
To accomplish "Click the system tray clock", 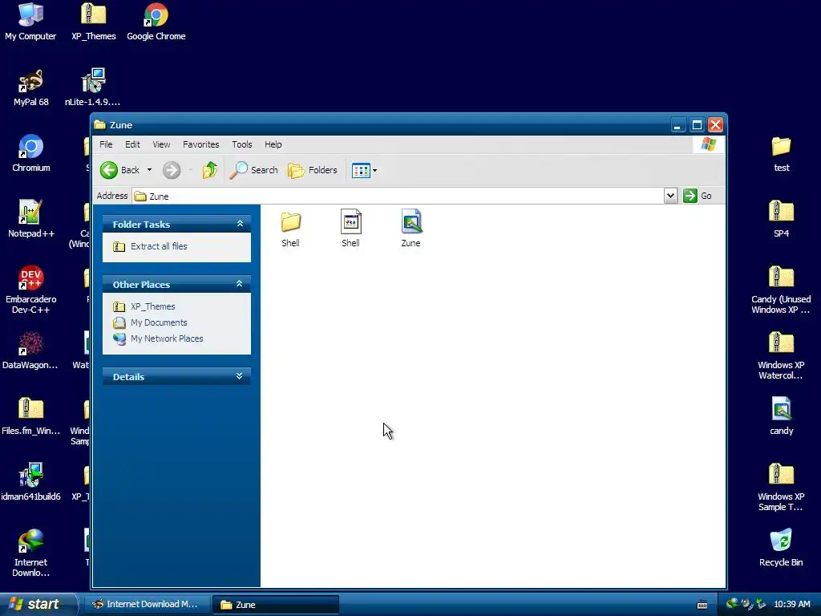I will 791,604.
